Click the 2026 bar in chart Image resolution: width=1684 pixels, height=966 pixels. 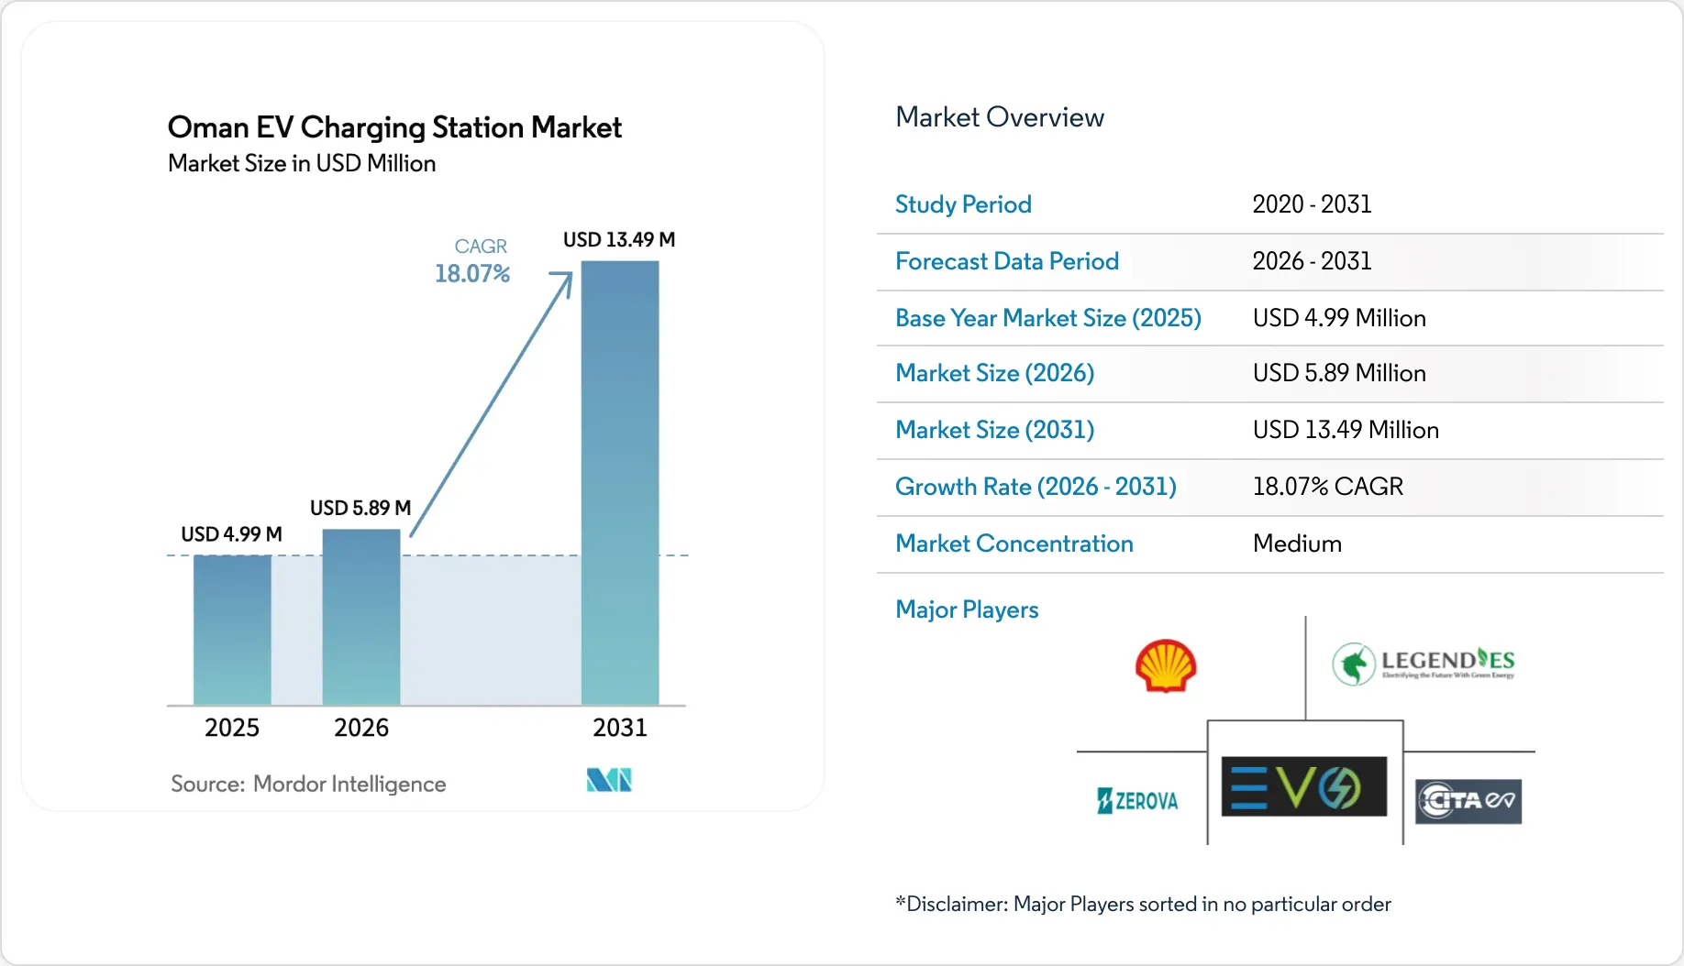(361, 617)
